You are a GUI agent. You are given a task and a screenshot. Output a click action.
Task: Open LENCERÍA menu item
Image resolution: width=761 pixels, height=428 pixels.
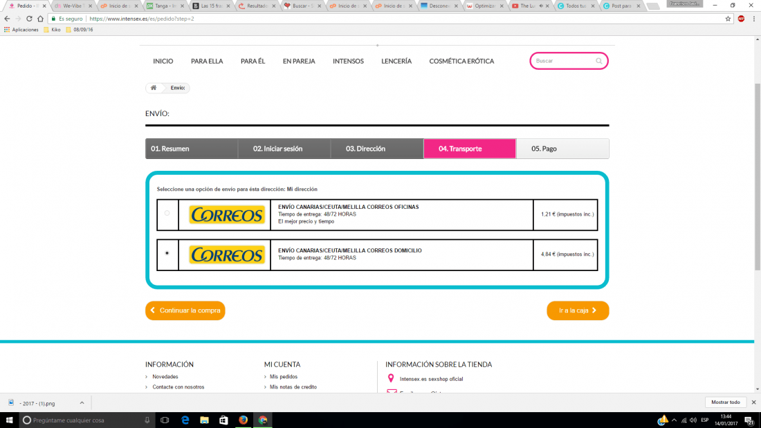click(396, 61)
